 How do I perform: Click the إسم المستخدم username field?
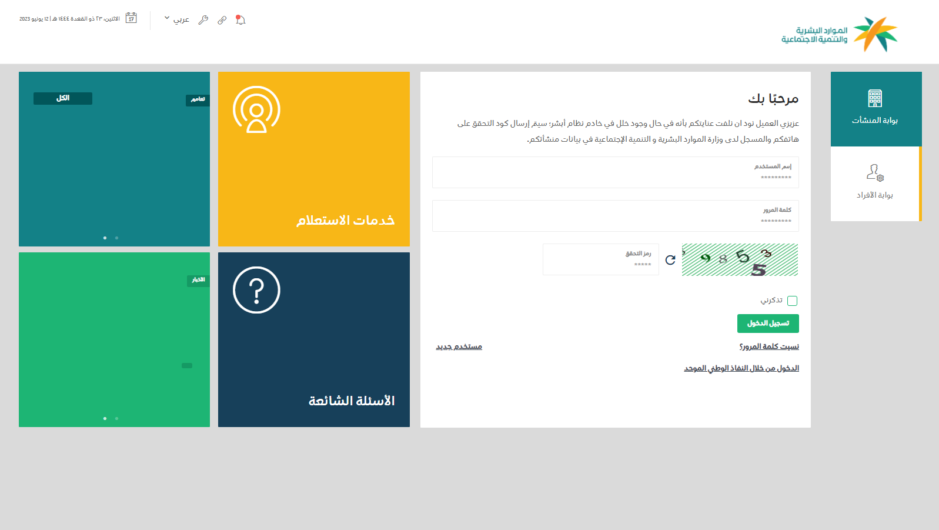pos(616,172)
